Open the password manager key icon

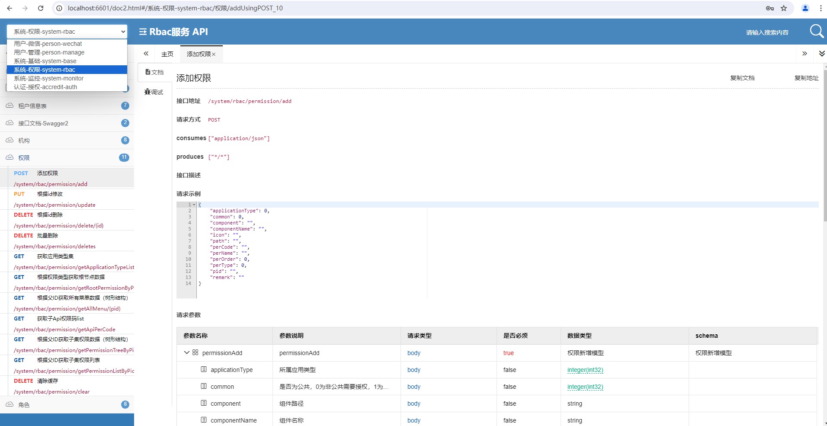coord(769,8)
